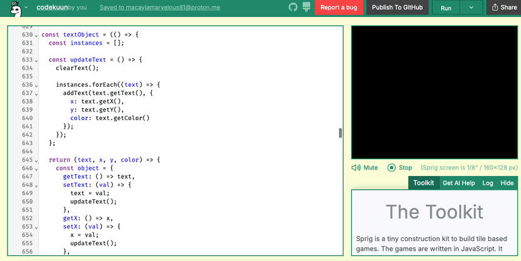This screenshot has width=521, height=261.
Task: Expand the Run options dropdown arrow
Action: tap(471, 8)
